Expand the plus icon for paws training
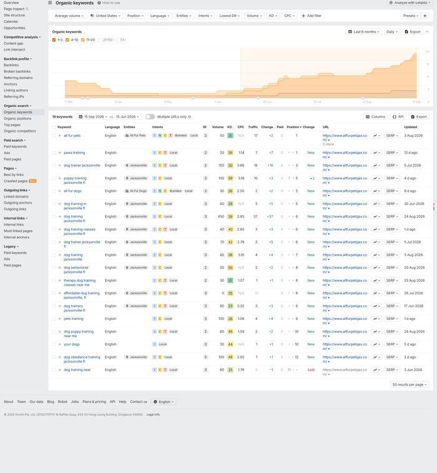The width and height of the screenshot is (437, 473). pyautogui.click(x=60, y=153)
